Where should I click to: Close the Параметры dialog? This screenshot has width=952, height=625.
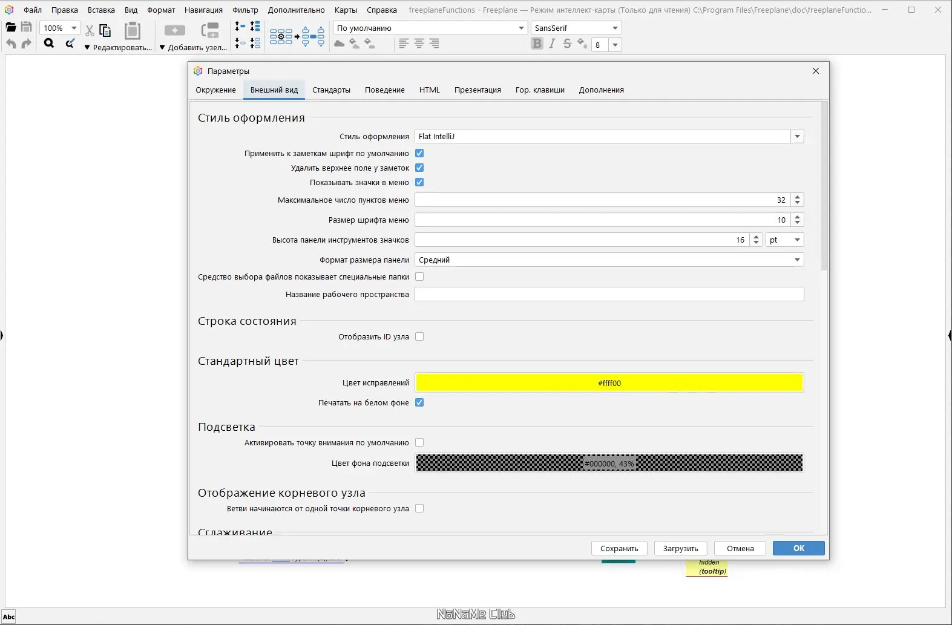click(816, 71)
